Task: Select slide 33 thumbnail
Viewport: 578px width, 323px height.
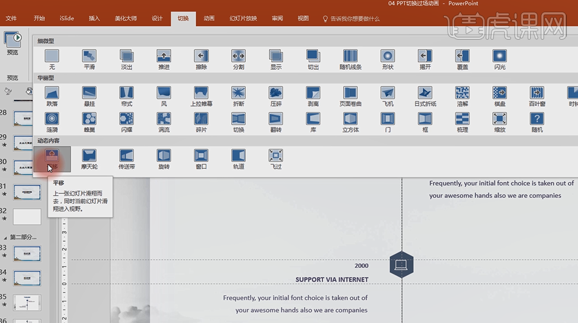Action: coord(27,253)
